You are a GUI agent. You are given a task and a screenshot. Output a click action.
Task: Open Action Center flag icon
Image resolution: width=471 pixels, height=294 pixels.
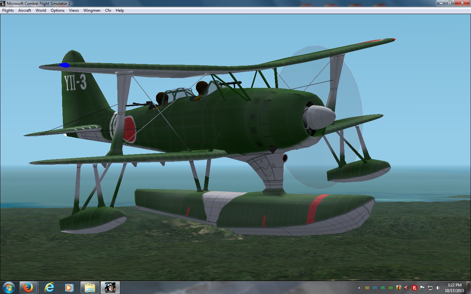(422, 288)
